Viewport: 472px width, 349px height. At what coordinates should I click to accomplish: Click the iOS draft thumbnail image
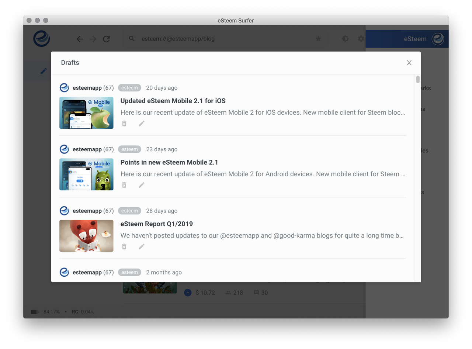pos(86,113)
